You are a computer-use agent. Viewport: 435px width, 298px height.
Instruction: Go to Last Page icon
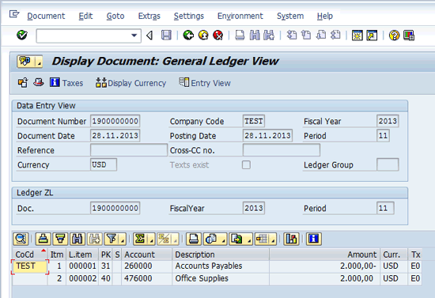[x=335, y=36]
